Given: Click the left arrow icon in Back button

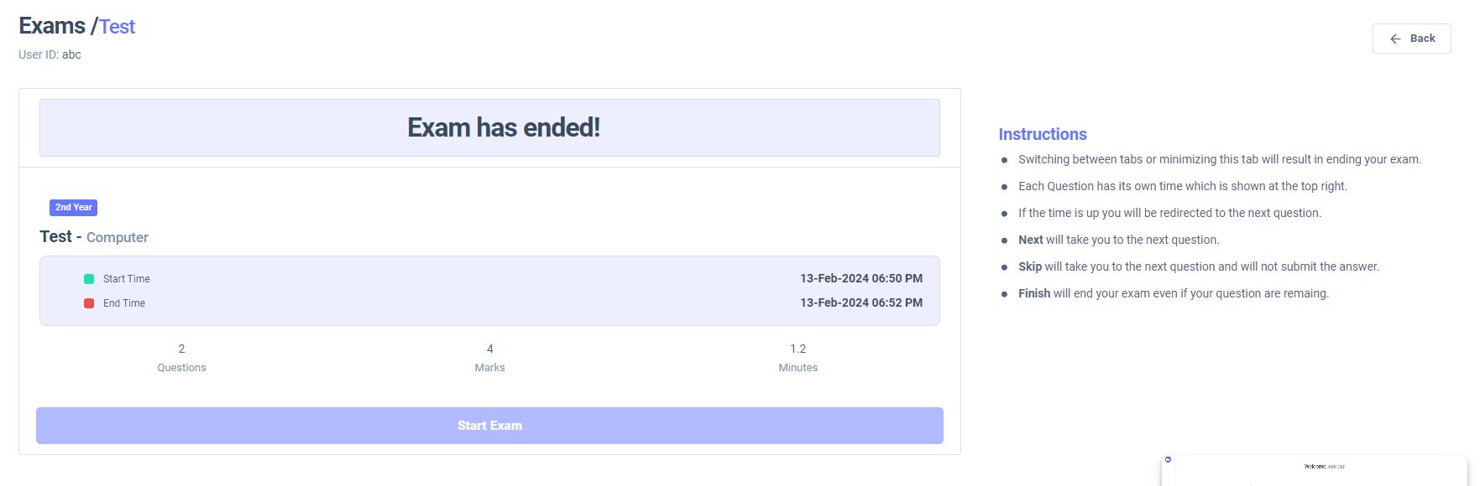Looking at the screenshot, I should [1395, 39].
